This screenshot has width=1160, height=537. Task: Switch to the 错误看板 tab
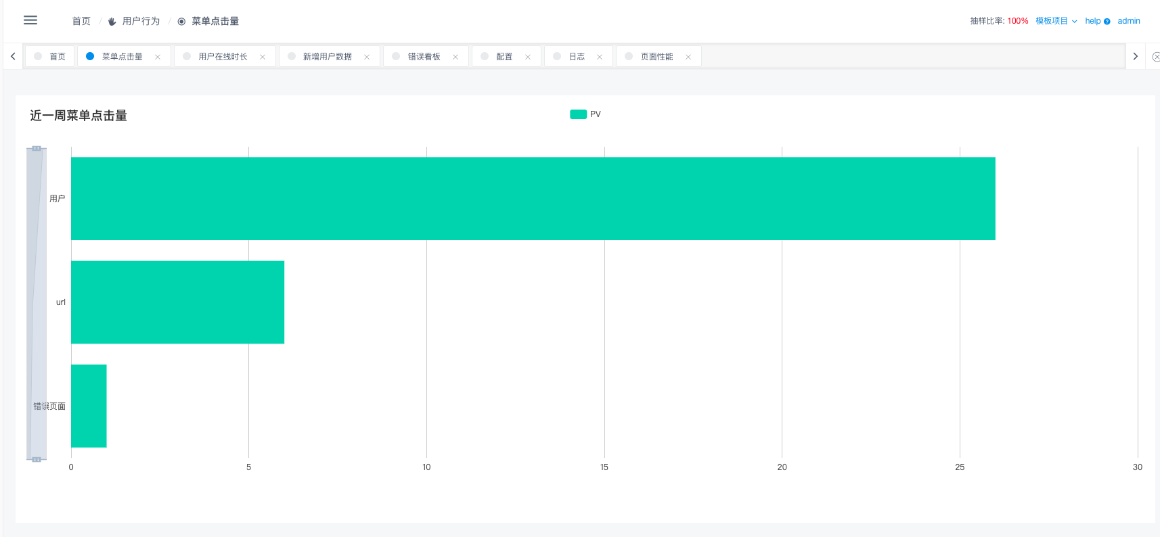[x=424, y=57]
